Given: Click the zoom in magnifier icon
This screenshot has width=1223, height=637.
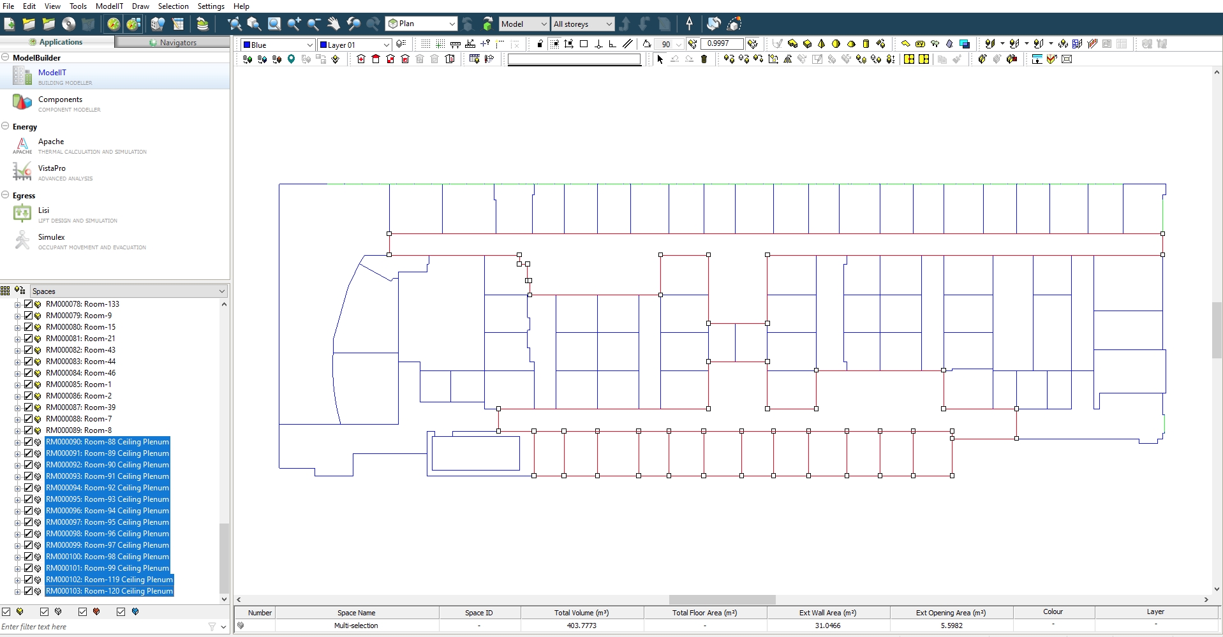Looking at the screenshot, I should coord(294,24).
